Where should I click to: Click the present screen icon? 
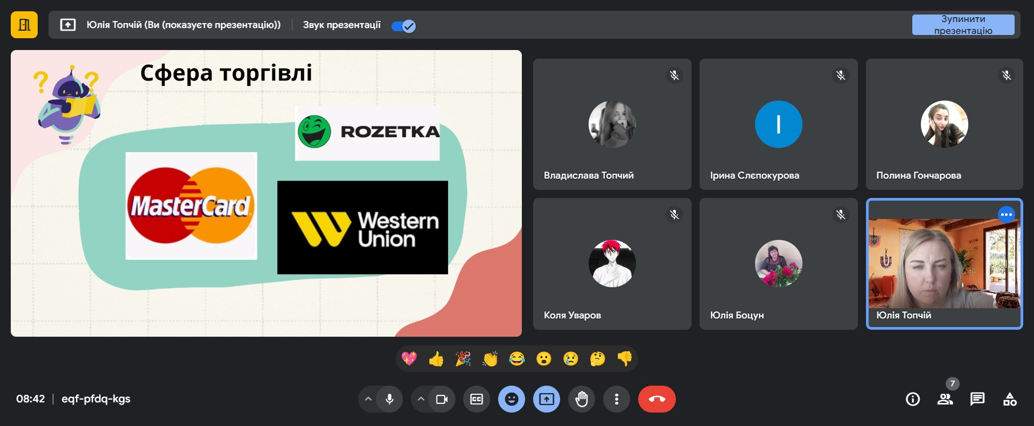tap(547, 399)
